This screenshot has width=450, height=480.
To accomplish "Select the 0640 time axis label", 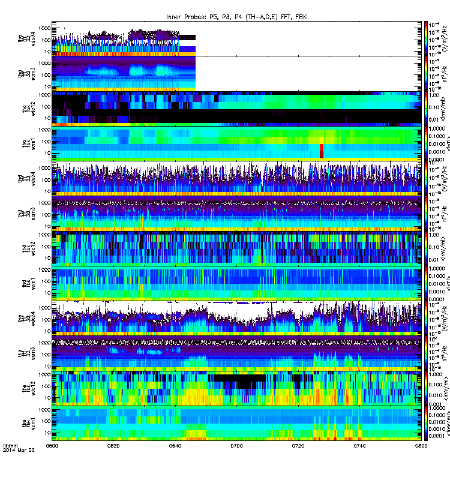I will [175, 446].
